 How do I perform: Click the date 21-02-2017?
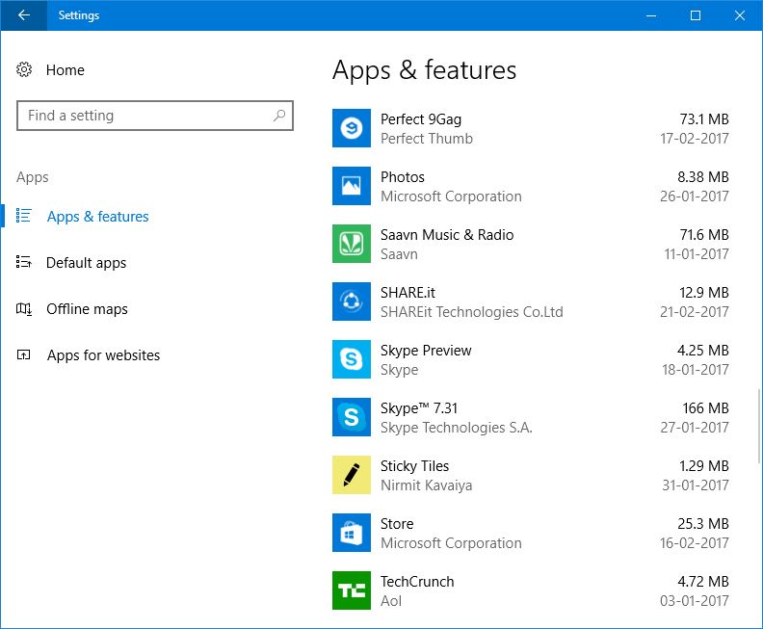[695, 312]
